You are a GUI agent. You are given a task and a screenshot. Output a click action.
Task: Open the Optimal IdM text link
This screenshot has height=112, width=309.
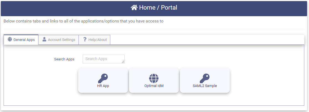point(154,86)
